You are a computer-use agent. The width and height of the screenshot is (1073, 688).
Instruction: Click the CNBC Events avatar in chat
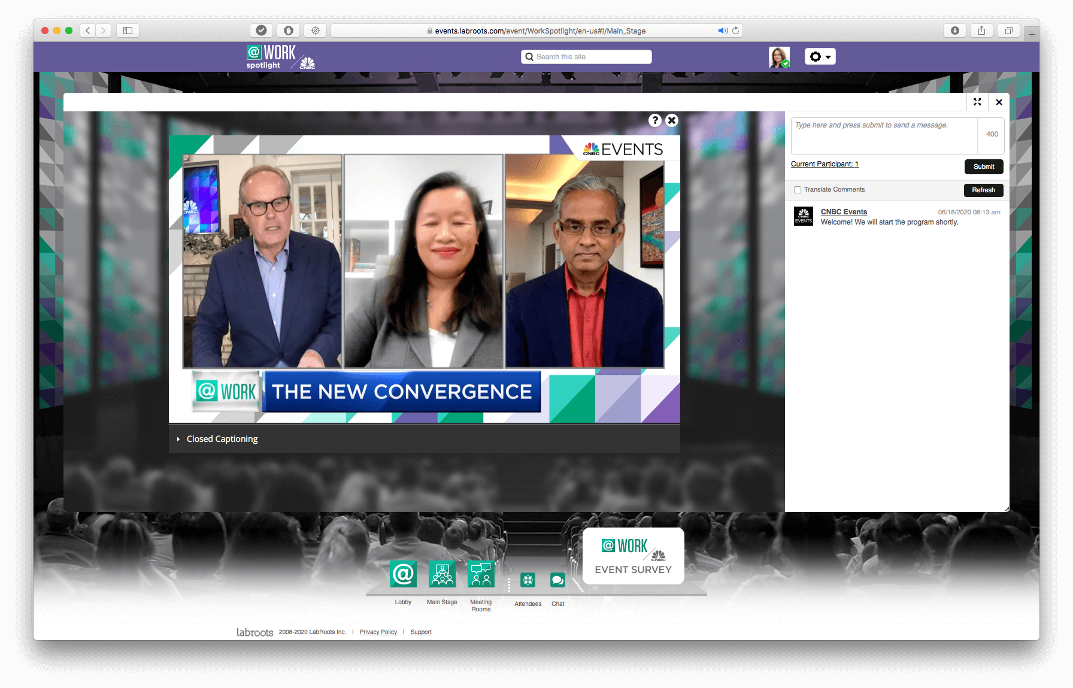tap(804, 216)
